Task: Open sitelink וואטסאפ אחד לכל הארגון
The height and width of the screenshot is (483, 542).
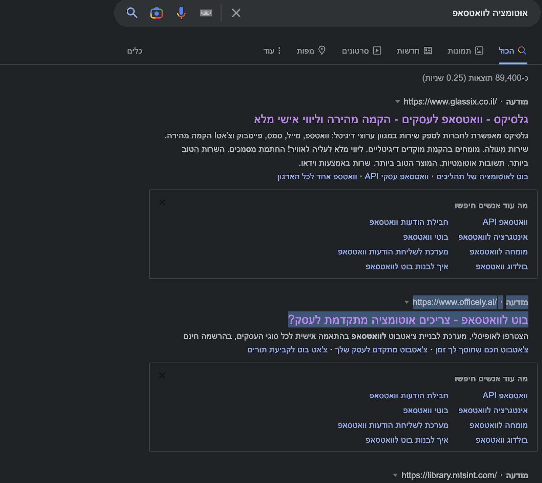Action: (317, 177)
